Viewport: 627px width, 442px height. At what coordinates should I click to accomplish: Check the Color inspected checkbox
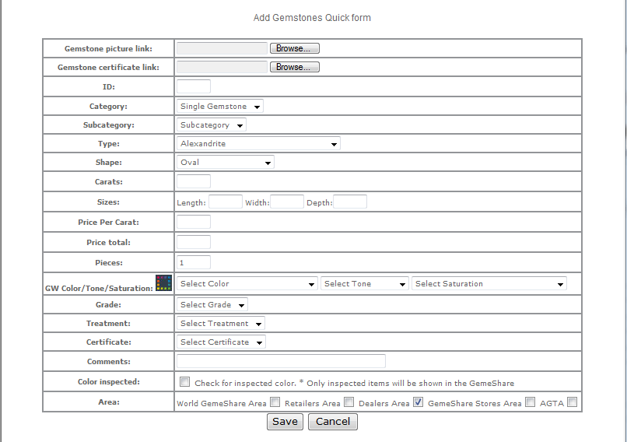pyautogui.click(x=184, y=382)
